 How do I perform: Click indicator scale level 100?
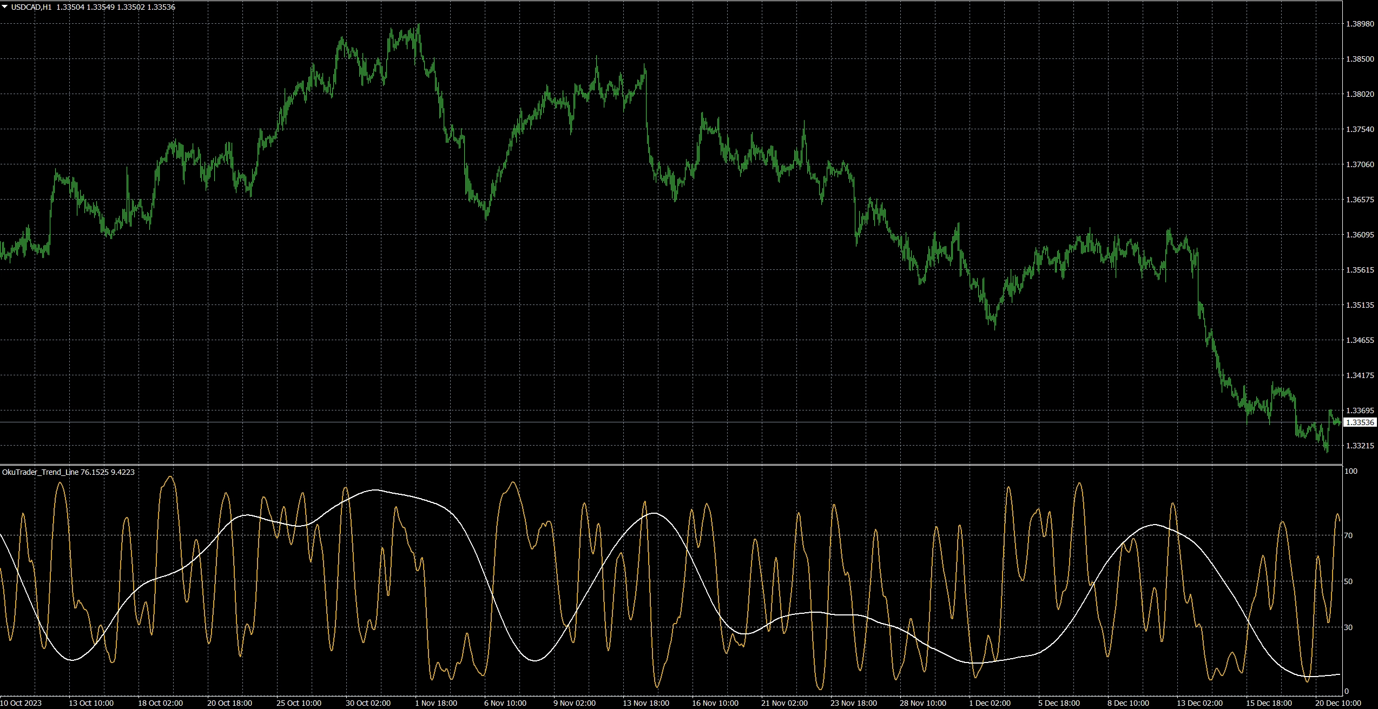(1351, 471)
